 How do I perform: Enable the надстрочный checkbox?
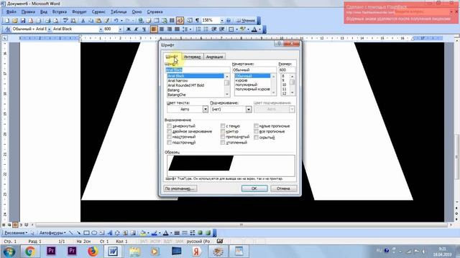170,137
